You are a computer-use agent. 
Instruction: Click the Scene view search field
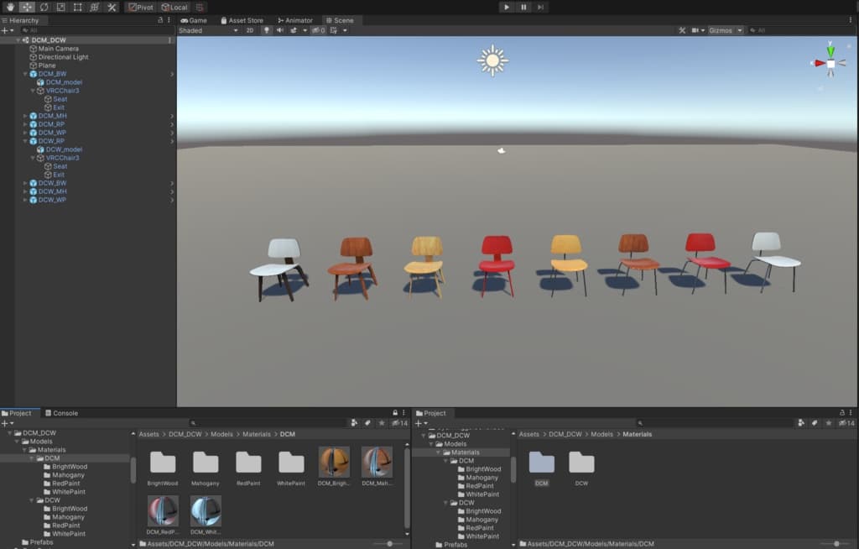coord(797,31)
